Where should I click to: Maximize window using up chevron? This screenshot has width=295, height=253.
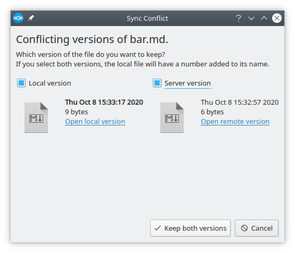point(264,18)
